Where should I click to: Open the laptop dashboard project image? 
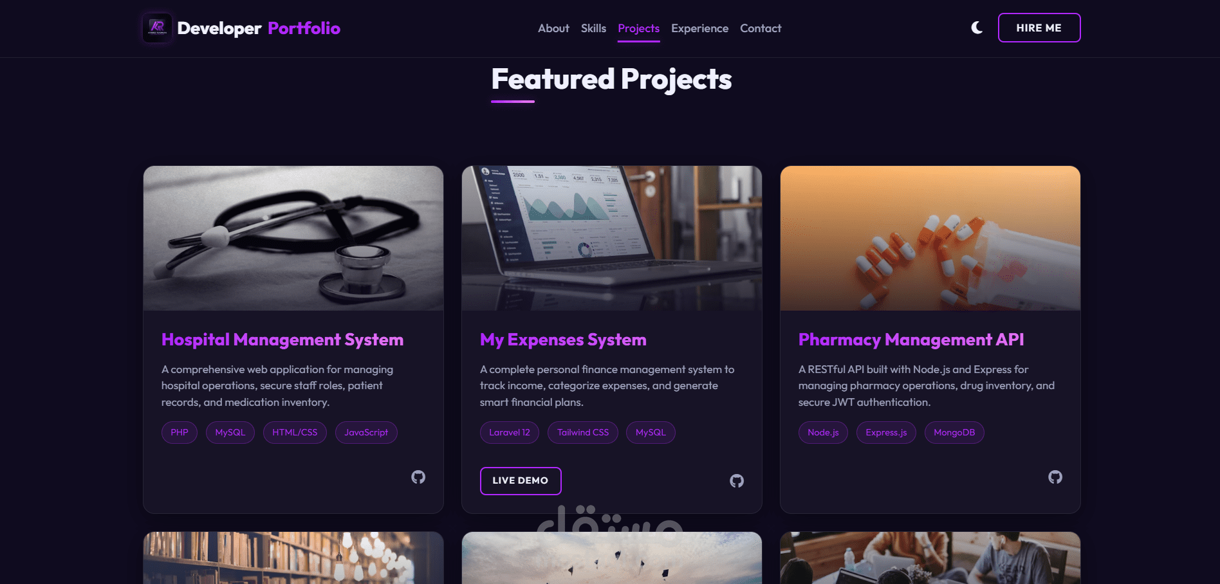click(612, 238)
